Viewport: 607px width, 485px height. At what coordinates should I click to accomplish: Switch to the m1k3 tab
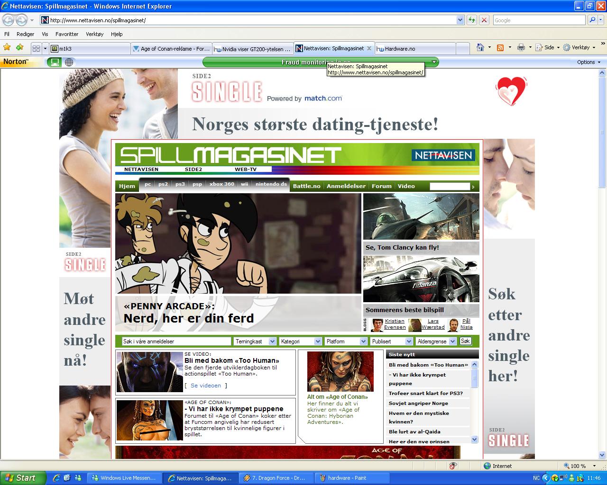coord(90,48)
